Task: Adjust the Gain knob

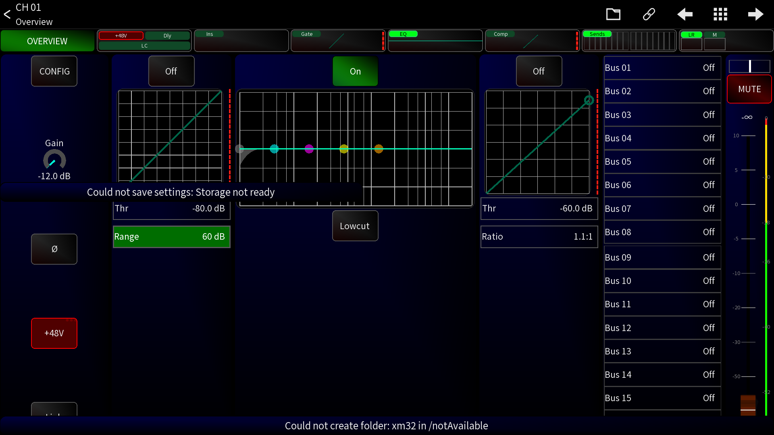Action: (54, 160)
